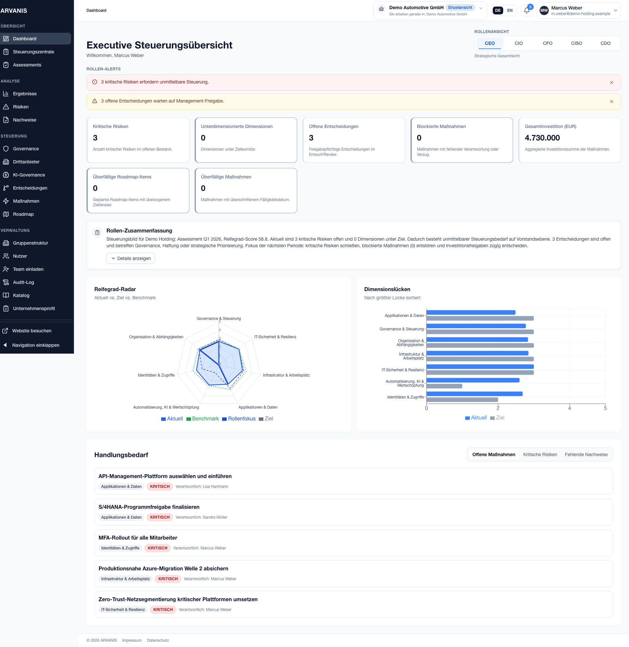629x647 pixels.
Task: Expand the Marcus Weber profile menu
Action: (x=578, y=10)
